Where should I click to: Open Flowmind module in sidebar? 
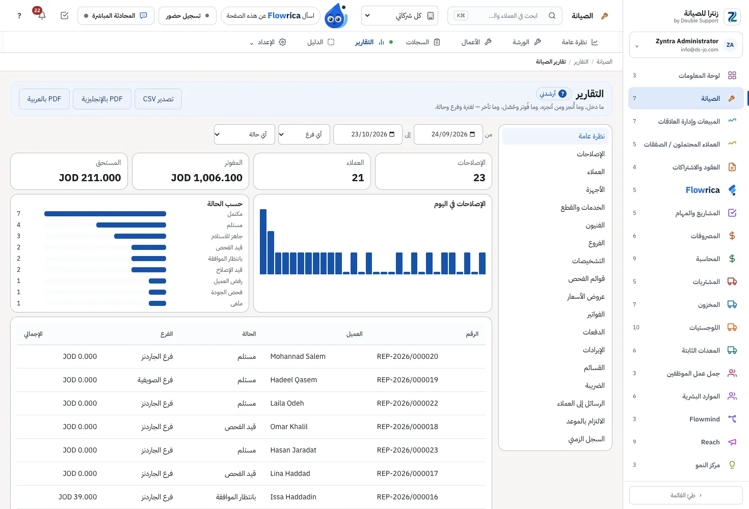coord(686,419)
